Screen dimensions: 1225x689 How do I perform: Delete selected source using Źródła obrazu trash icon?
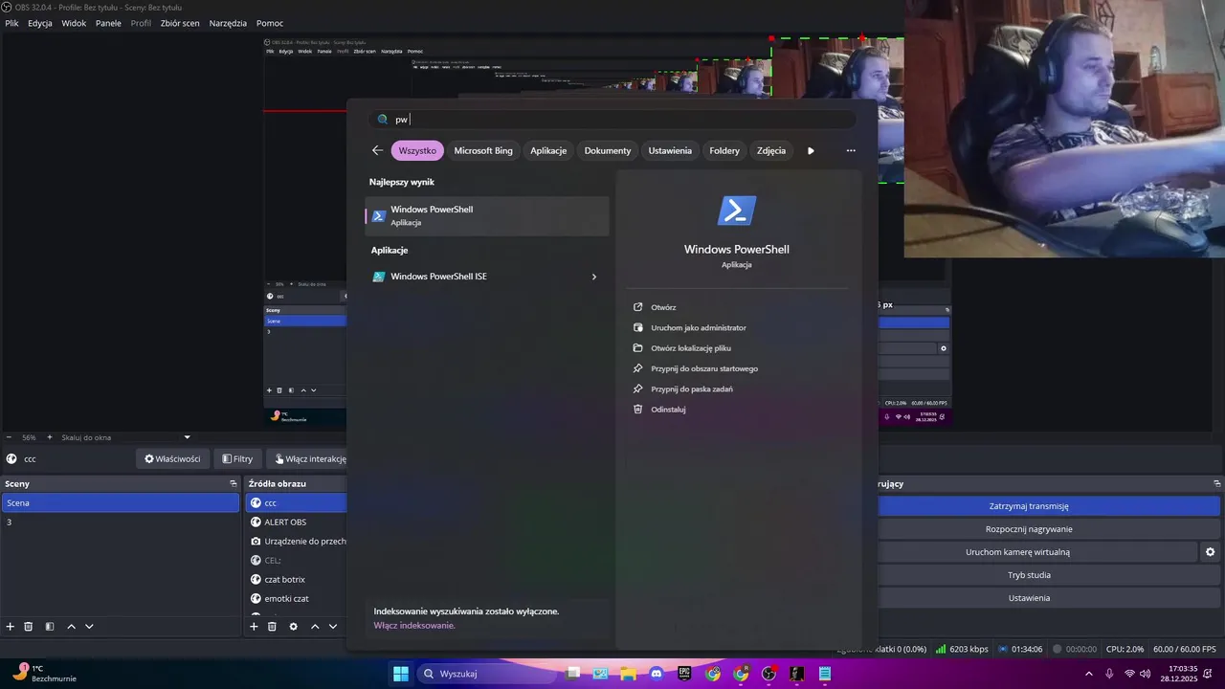[272, 627]
